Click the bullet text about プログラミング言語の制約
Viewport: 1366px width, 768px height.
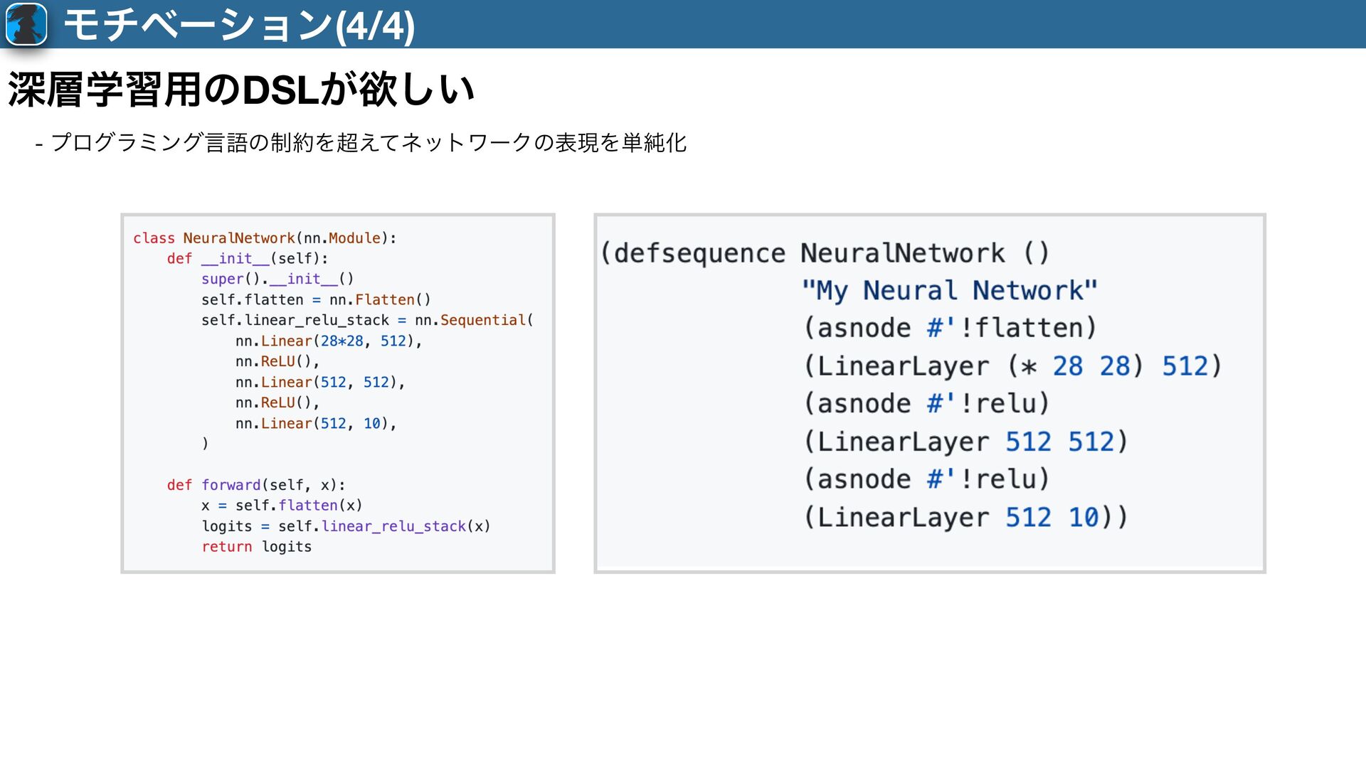coord(361,143)
